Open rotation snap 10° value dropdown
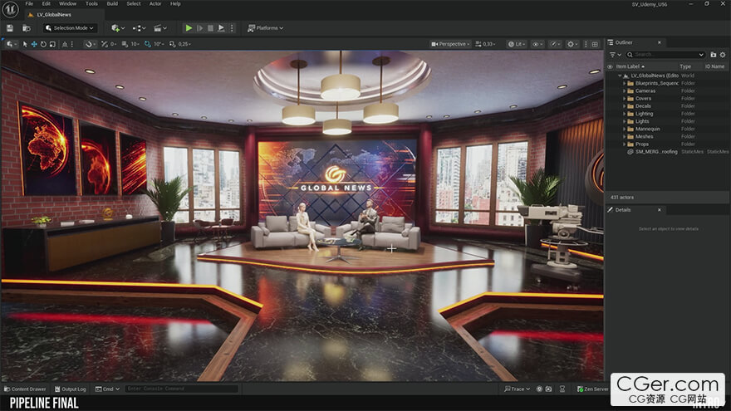Viewport: 731px width, 411px height. point(159,44)
